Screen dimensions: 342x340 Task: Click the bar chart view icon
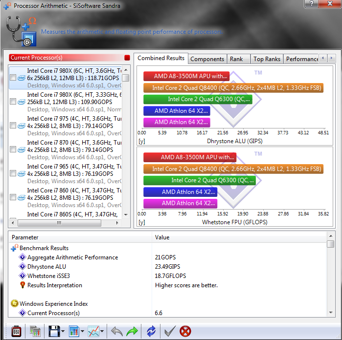tap(74, 331)
